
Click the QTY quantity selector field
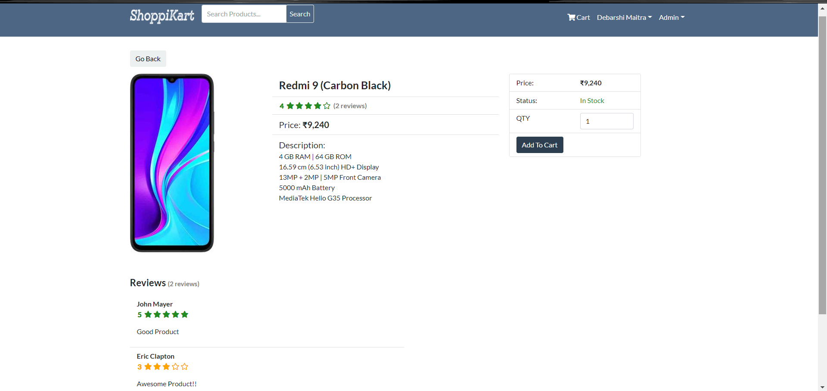pyautogui.click(x=606, y=121)
